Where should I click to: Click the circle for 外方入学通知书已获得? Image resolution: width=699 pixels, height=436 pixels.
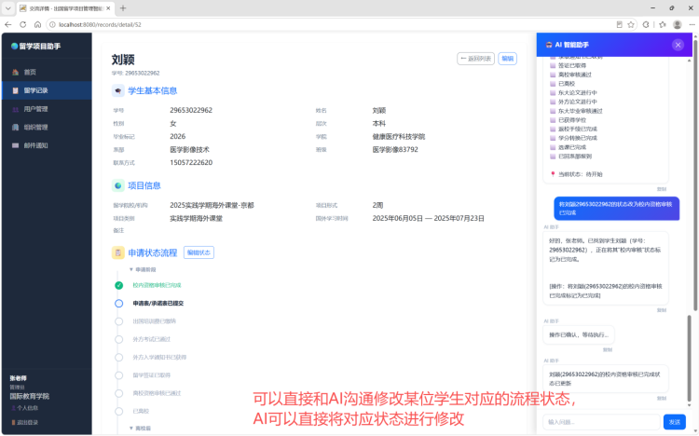(x=118, y=357)
